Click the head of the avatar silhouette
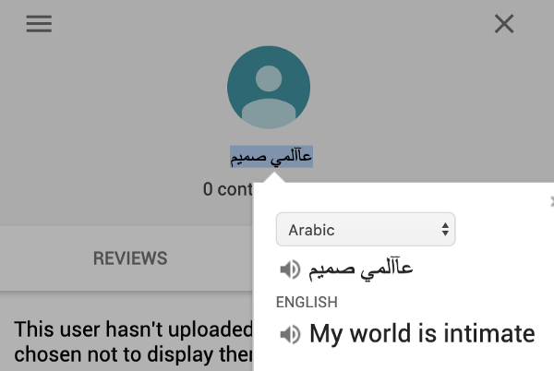 pyautogui.click(x=269, y=78)
